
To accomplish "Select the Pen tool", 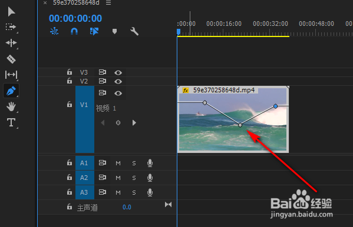I will click(11, 91).
